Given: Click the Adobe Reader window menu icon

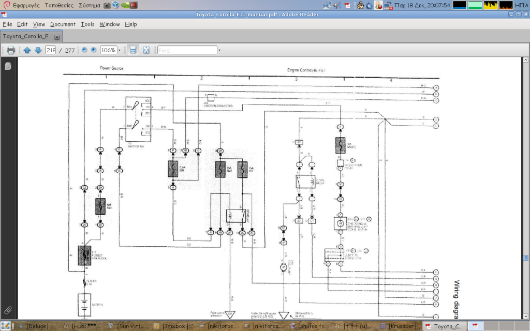Looking at the screenshot, I should click(4, 14).
